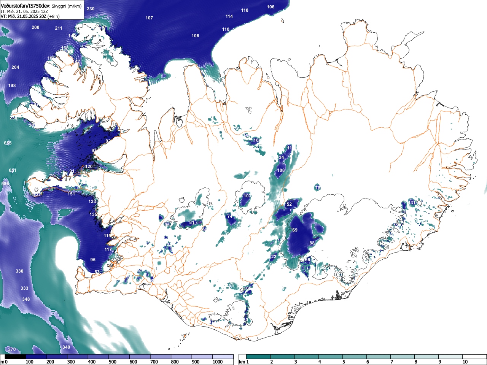Click the '500' tick label on meter legend
The width and height of the screenshot is (487, 365).
[x=113, y=362]
